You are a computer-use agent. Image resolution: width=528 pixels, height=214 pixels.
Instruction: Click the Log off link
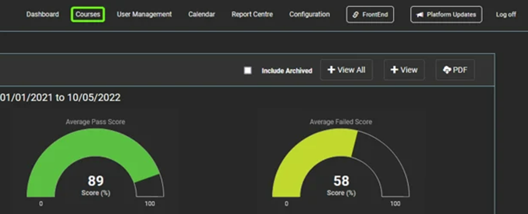[506, 15]
